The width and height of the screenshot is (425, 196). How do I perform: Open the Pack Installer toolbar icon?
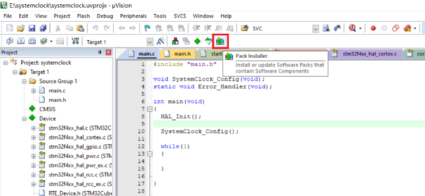point(220,41)
